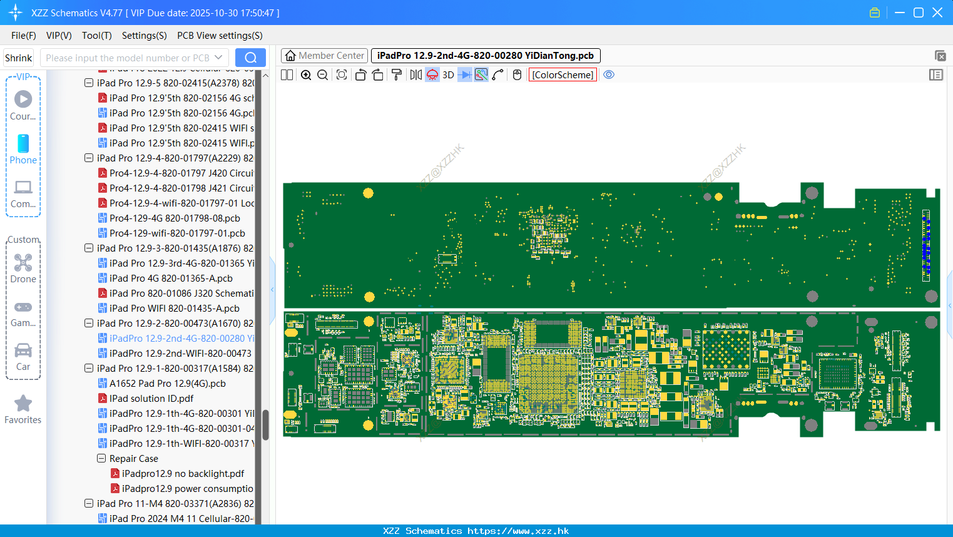
Task: Open iPadpro12.9 no backlight.pdf
Action: pyautogui.click(x=183, y=473)
